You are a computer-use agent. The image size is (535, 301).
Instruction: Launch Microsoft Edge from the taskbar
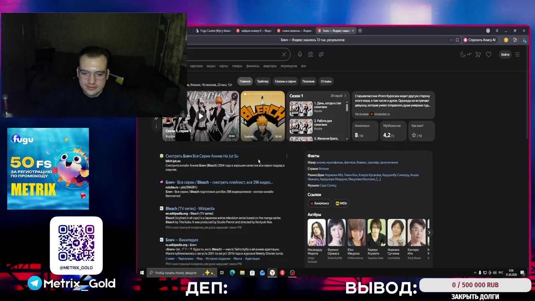pyautogui.click(x=232, y=273)
